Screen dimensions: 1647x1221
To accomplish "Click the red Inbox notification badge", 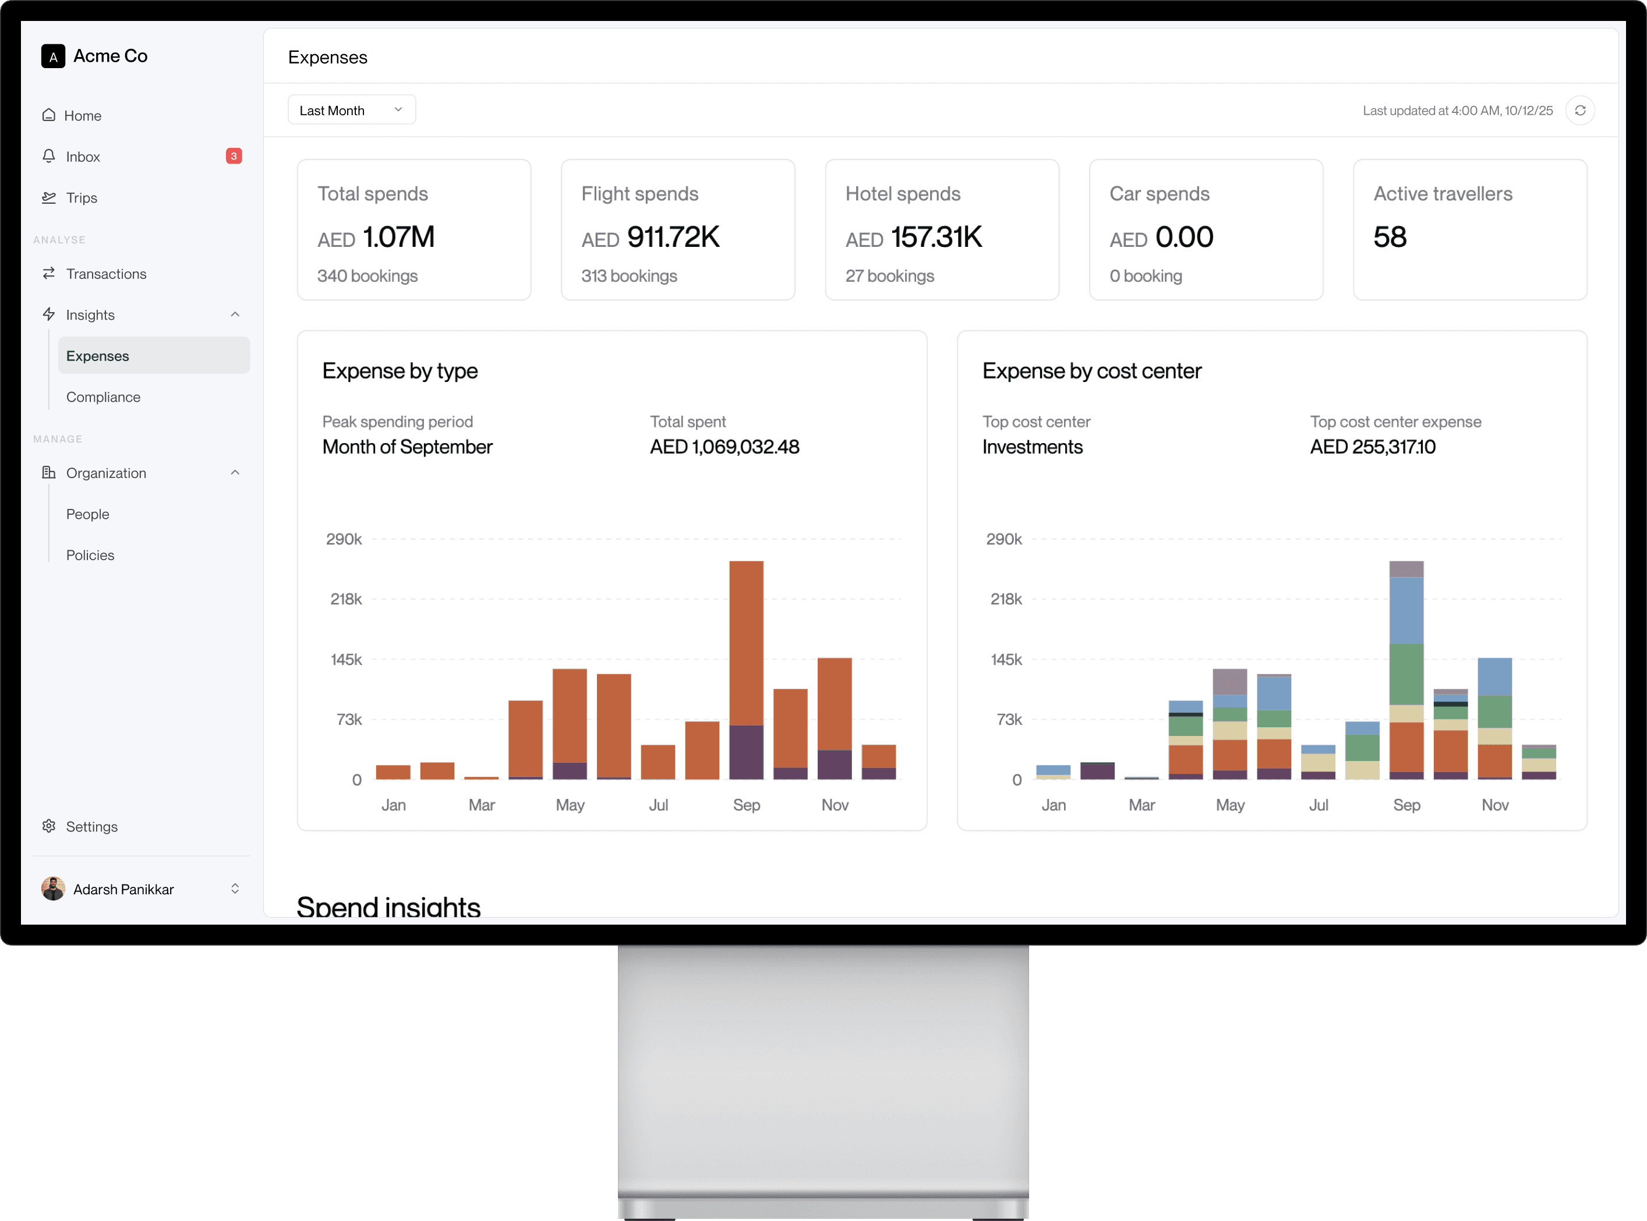I will tap(234, 156).
